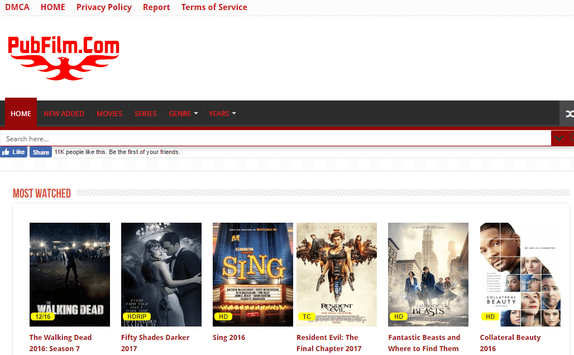Focus the 'Search here...' input field

click(x=276, y=138)
